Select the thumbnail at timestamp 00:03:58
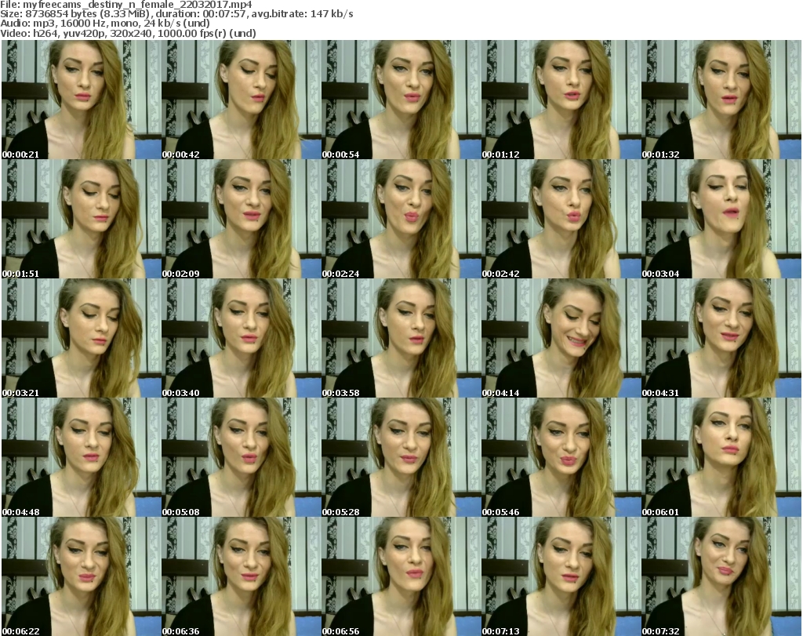Screen dimensions: 803x636 tap(401, 339)
